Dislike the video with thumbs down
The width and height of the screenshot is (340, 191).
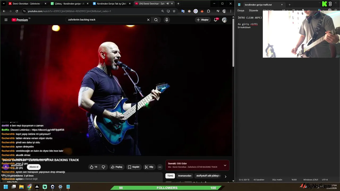(x=104, y=167)
